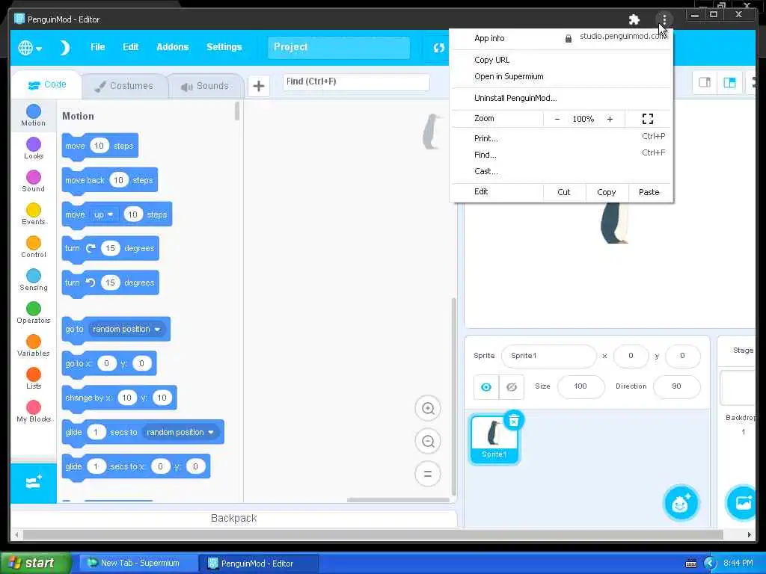The image size is (766, 574).
Task: Open the Settings menu
Action: [x=224, y=47]
